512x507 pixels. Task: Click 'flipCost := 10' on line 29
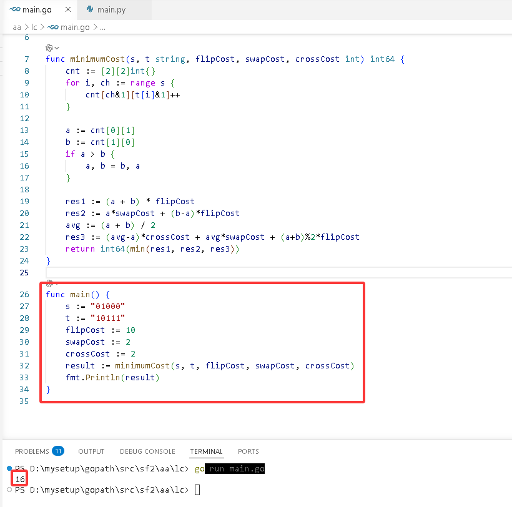[101, 330]
